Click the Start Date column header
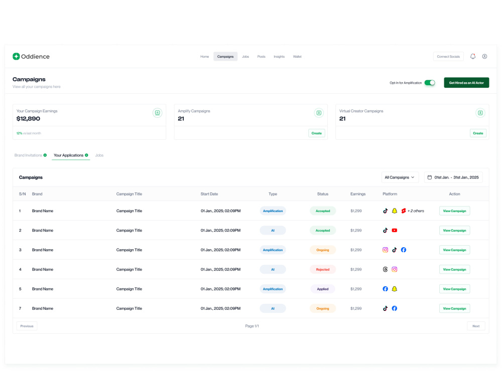Viewport: 502px width, 376px height. (209, 194)
